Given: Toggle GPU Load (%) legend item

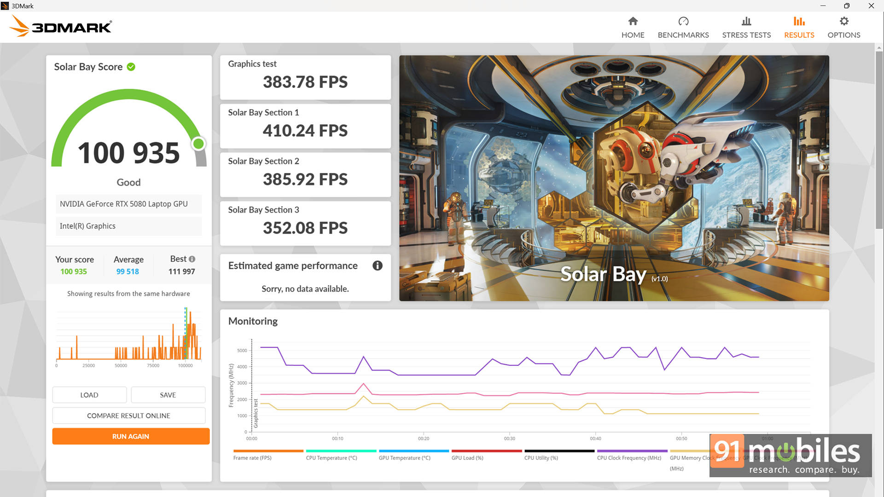Looking at the screenshot, I should click(467, 458).
